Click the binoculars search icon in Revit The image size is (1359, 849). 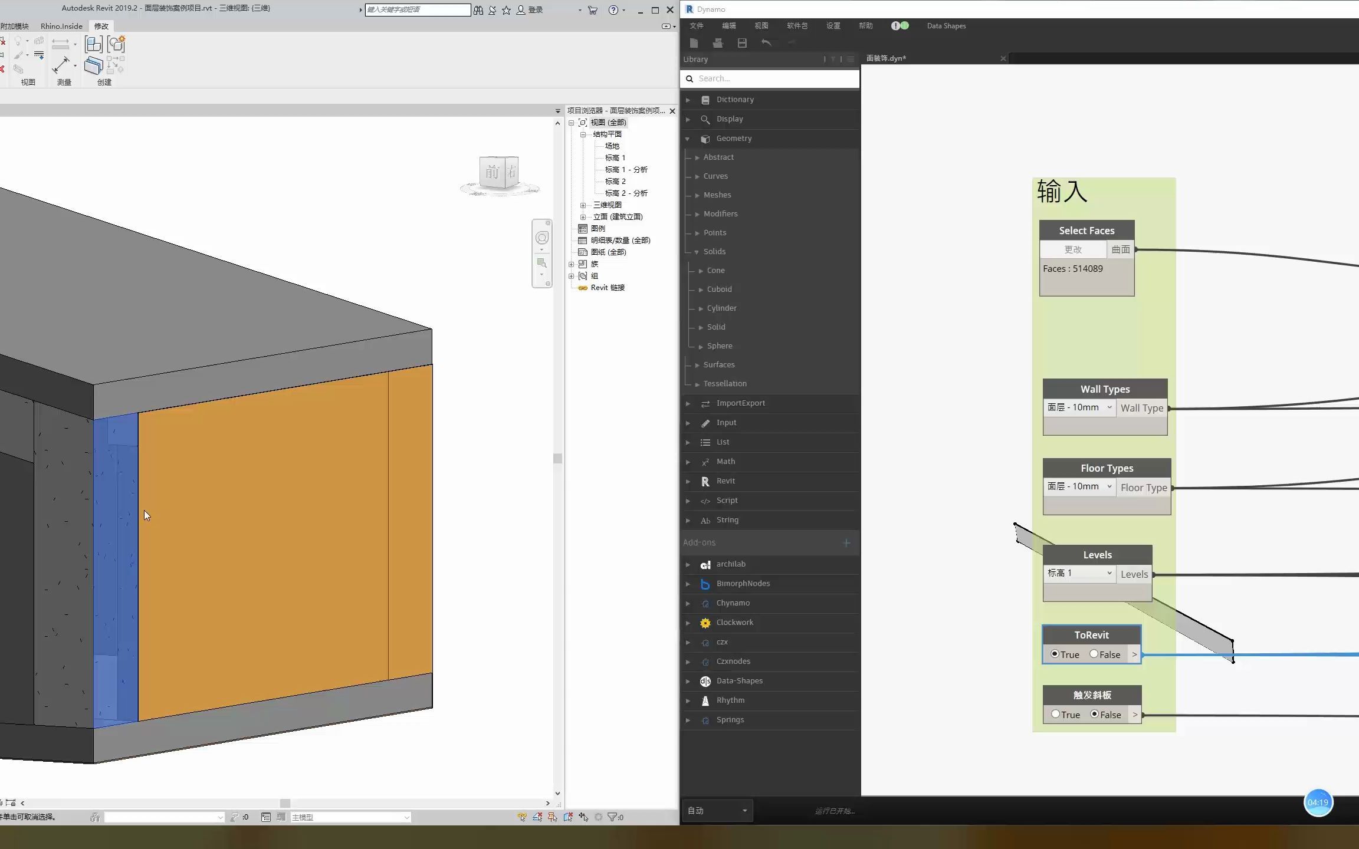click(x=478, y=10)
